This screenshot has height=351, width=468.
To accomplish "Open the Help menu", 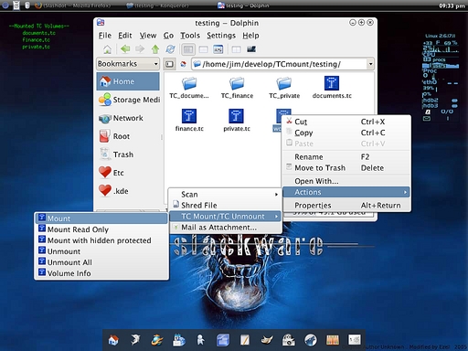I will (250, 36).
